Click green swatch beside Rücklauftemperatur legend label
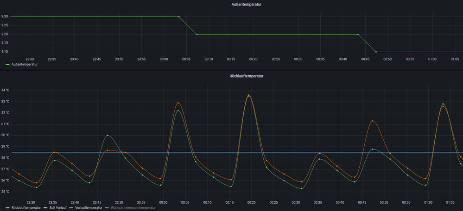 [x=8, y=208]
